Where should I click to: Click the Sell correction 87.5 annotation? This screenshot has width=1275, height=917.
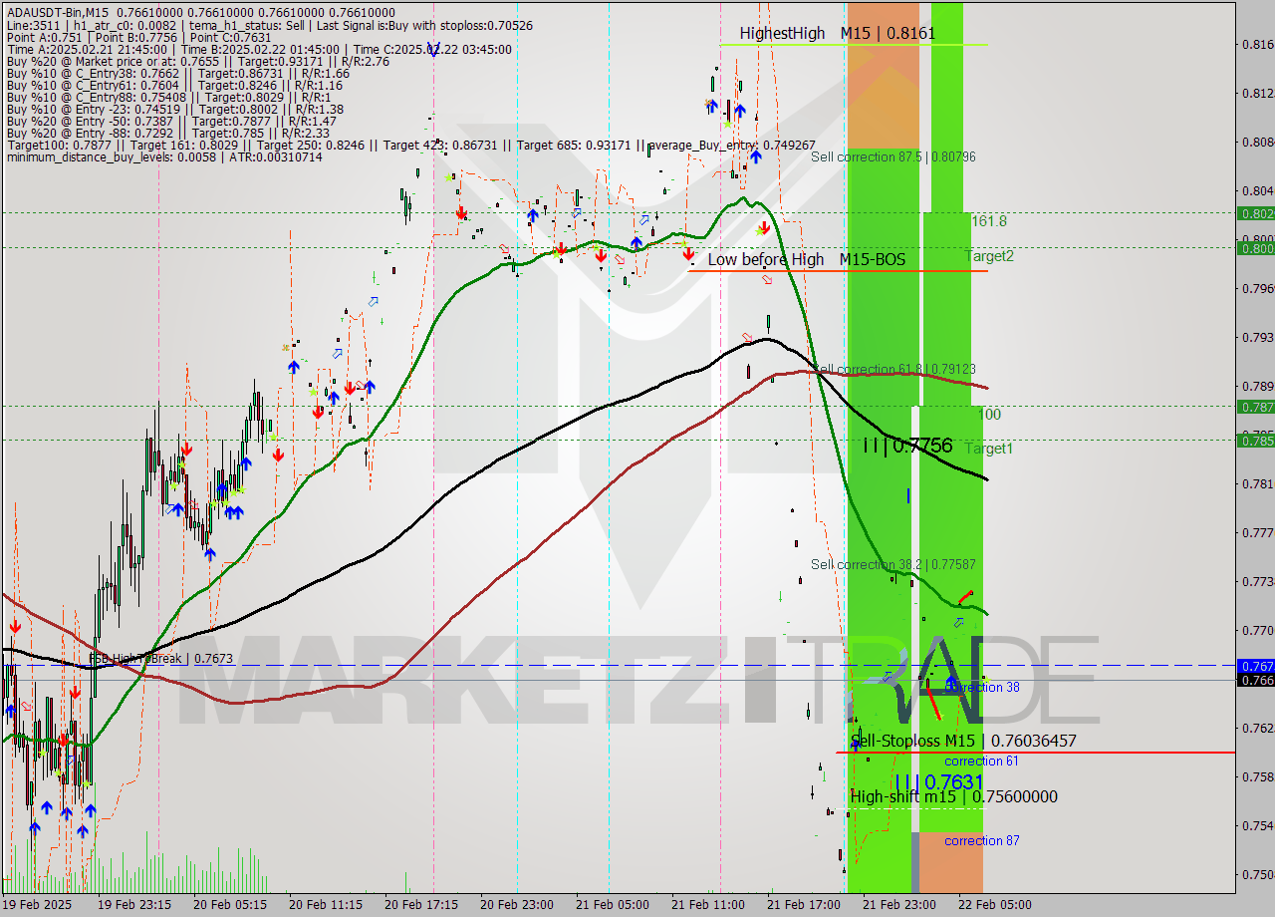896,156
